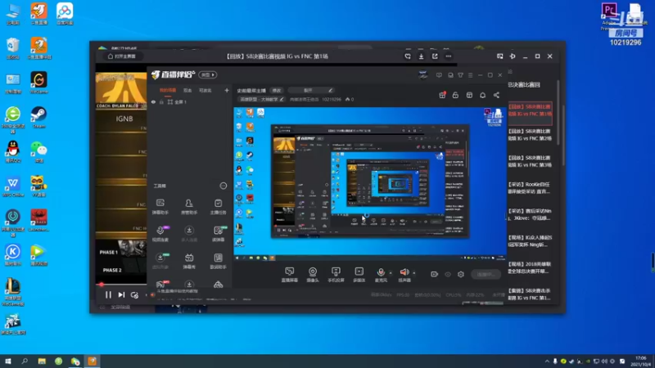The width and height of the screenshot is (655, 368).
Task: Collapse the 工具箱 toolbox panel
Action: click(223, 186)
